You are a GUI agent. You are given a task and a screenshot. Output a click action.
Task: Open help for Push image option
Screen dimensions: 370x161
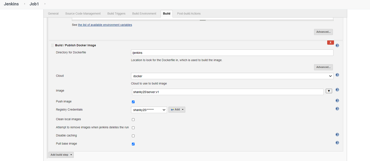pyautogui.click(x=337, y=100)
